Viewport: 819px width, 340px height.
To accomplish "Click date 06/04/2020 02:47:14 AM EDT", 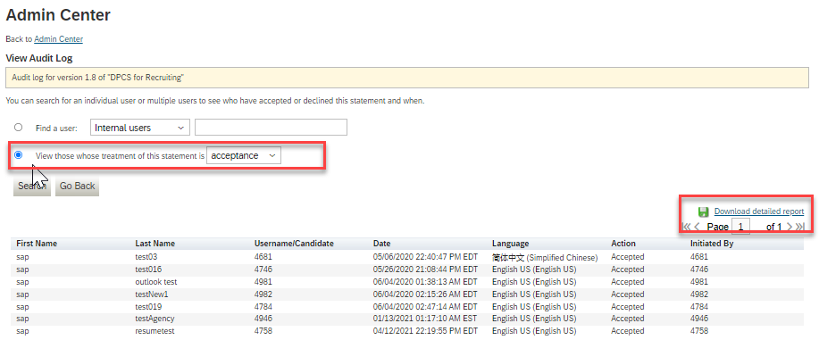I will (x=425, y=307).
